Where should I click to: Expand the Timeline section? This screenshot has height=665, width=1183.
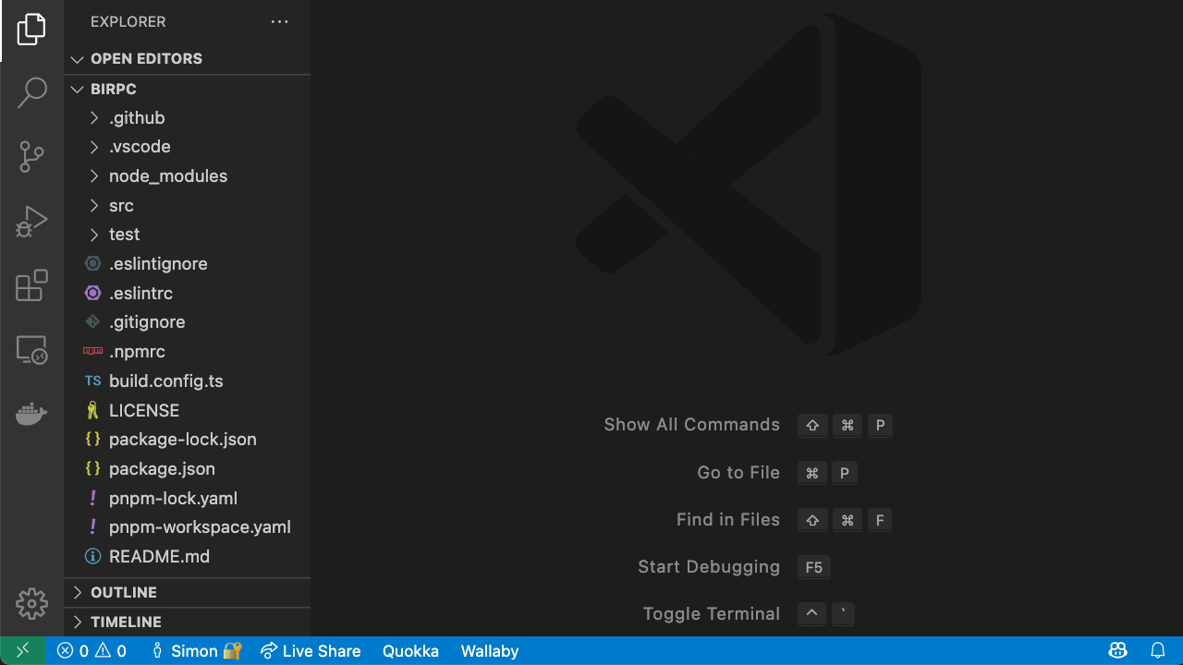[x=187, y=622]
